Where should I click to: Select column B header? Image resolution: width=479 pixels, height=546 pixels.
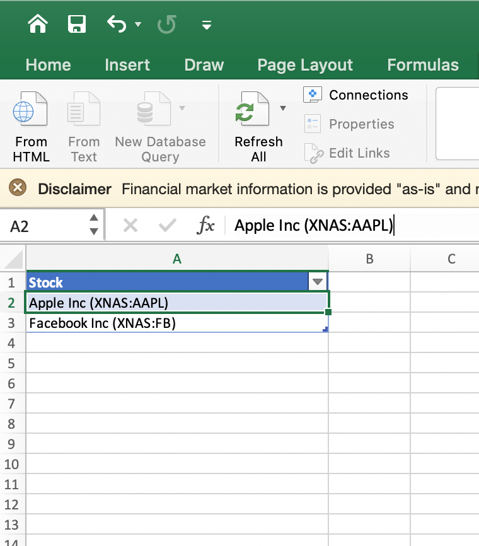tap(369, 258)
